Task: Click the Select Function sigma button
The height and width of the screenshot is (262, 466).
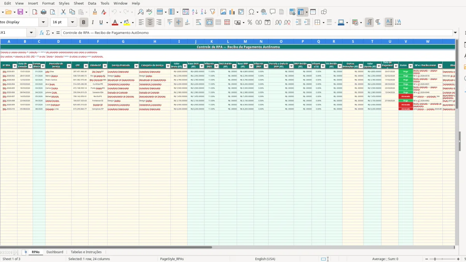Action: [x=48, y=33]
